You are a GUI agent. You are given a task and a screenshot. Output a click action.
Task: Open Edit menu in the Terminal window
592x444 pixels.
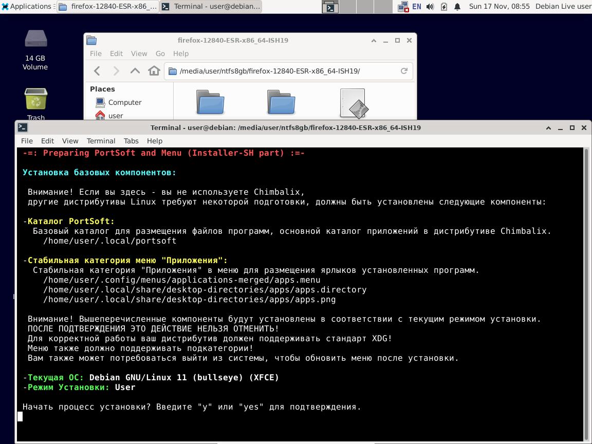pos(48,141)
